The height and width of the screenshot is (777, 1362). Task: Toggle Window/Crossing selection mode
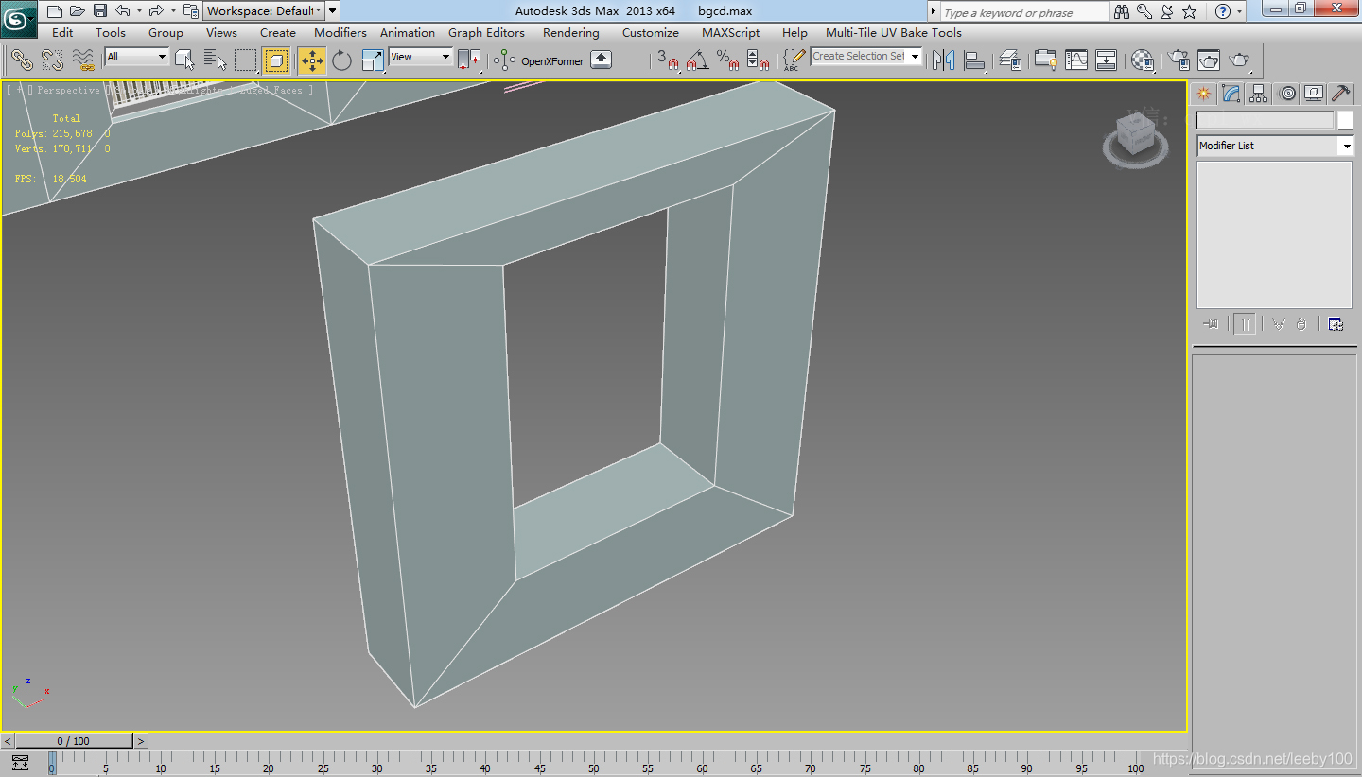[x=276, y=60]
